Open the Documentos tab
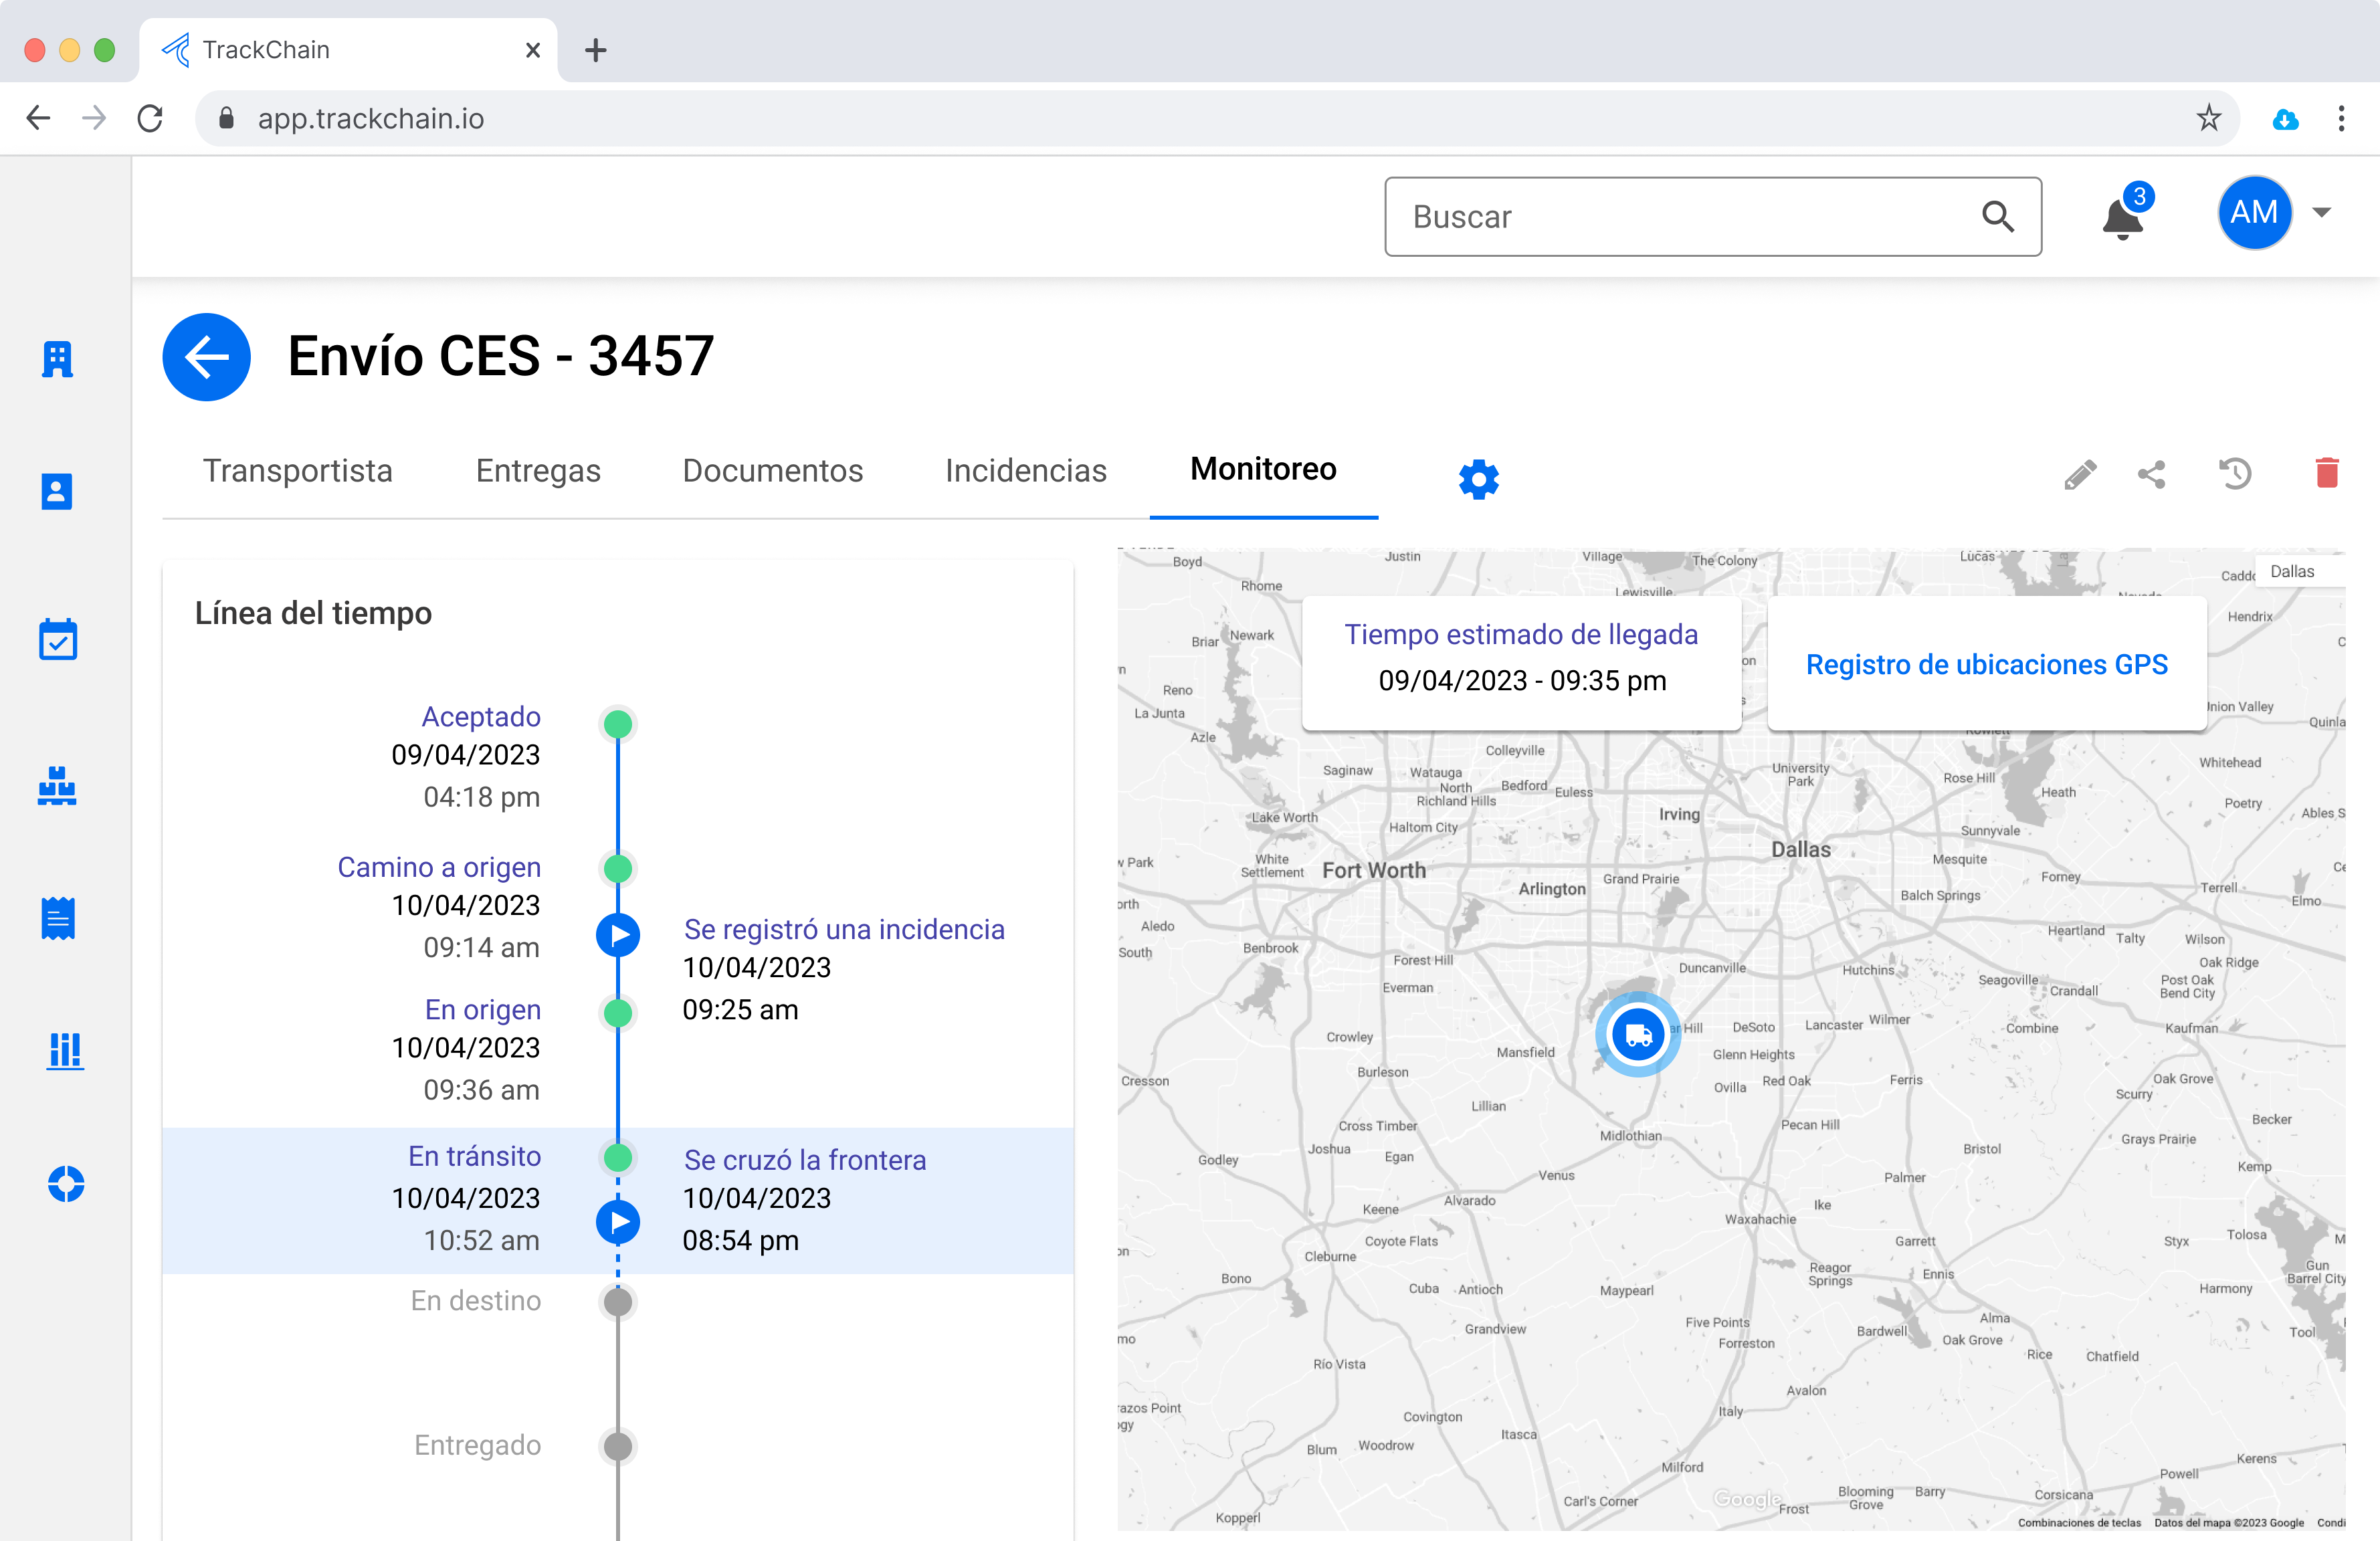The width and height of the screenshot is (2380, 1541). click(772, 470)
